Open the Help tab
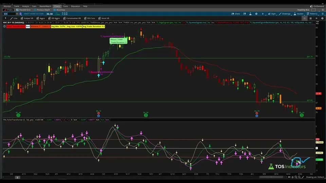Image resolution: width=326 pixels, height=183 pixels. [85, 6]
